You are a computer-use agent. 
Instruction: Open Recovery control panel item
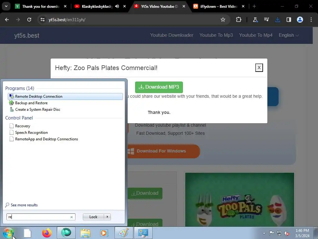[x=22, y=126]
